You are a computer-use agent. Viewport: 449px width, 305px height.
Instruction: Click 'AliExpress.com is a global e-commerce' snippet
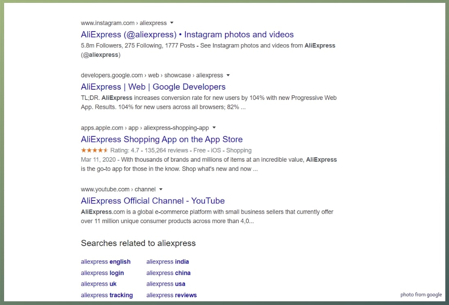tap(207, 216)
